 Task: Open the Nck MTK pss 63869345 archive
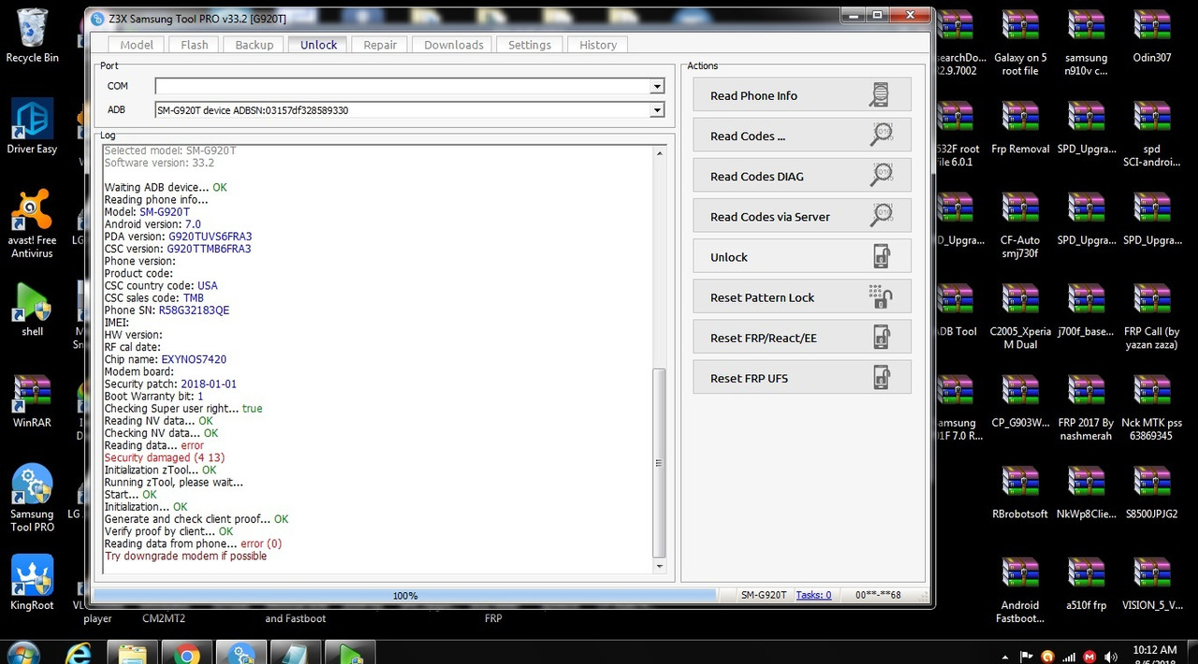(x=1151, y=408)
